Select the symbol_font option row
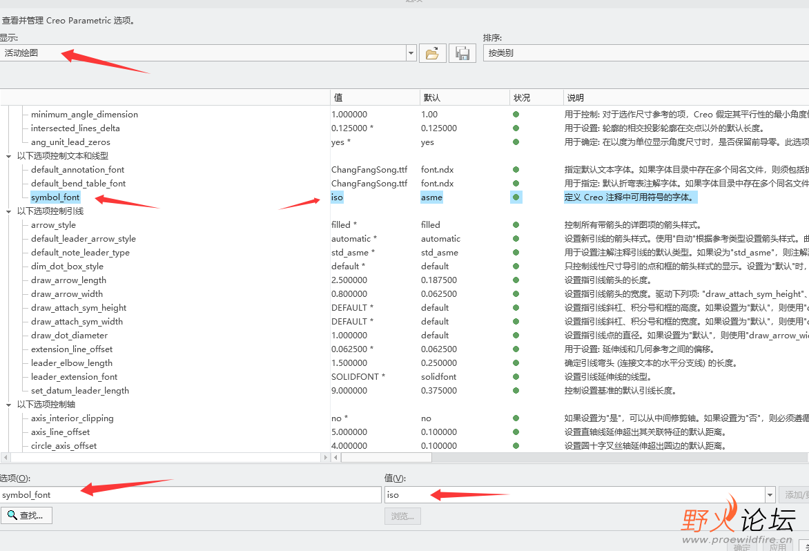The width and height of the screenshot is (809, 551). [x=55, y=197]
